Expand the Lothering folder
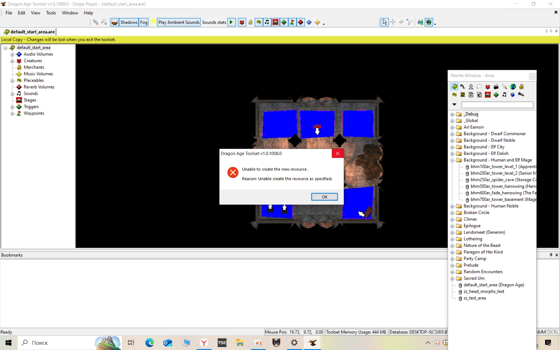The width and height of the screenshot is (560, 350). click(452, 239)
